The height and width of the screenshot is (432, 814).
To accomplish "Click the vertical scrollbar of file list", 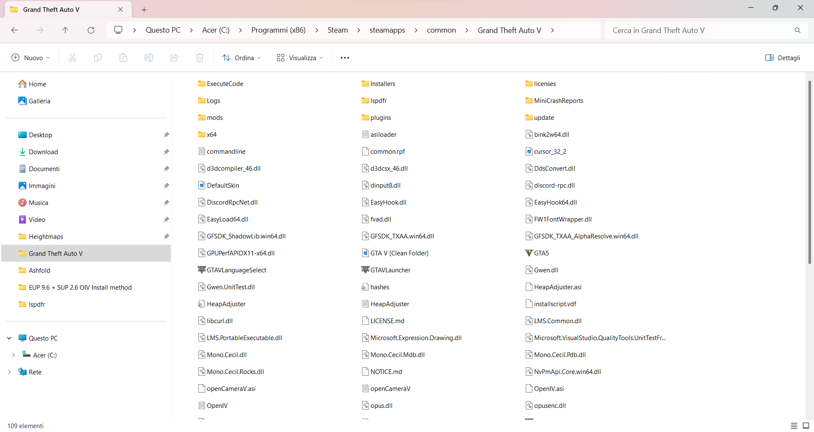I will point(809,172).
